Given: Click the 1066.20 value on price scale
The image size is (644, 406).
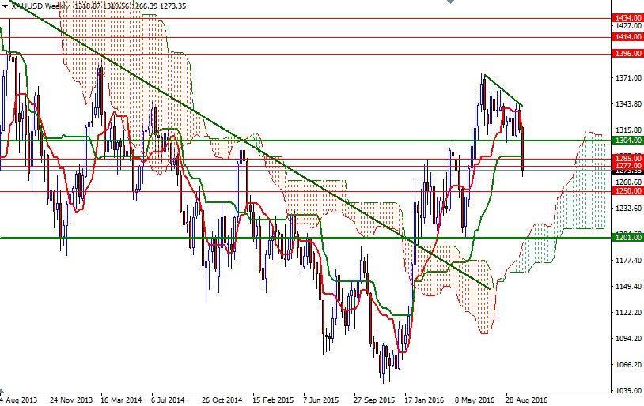Looking at the screenshot, I should click(x=627, y=364).
